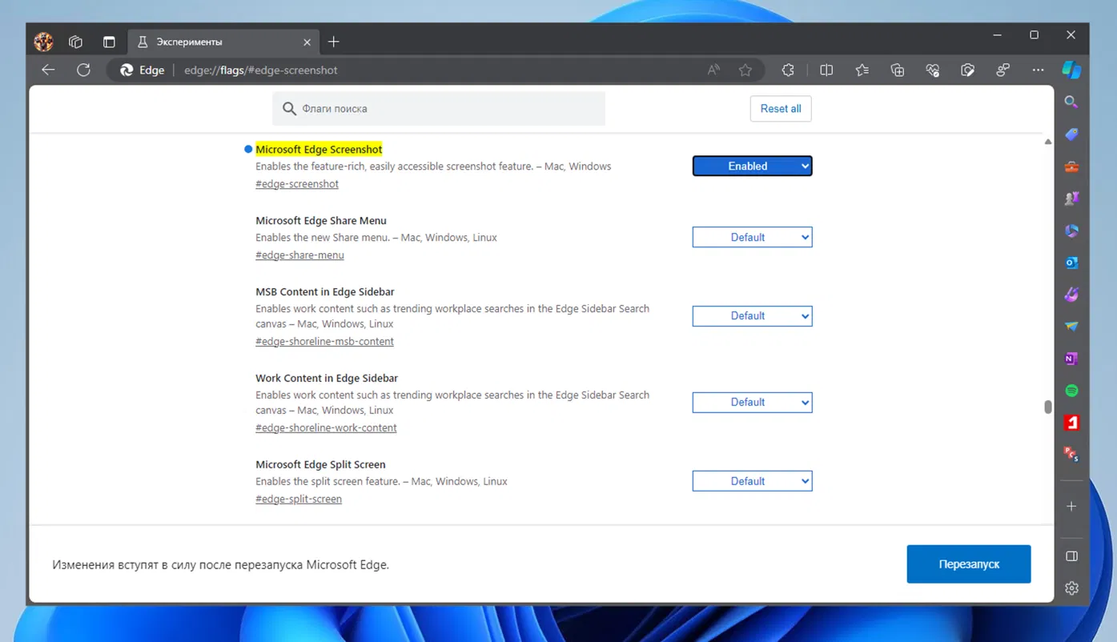Follow the #edge-share-menu link
The height and width of the screenshot is (642, 1117).
coord(299,255)
